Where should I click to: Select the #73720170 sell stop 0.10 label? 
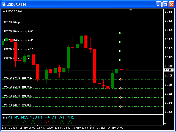tap(18, 78)
